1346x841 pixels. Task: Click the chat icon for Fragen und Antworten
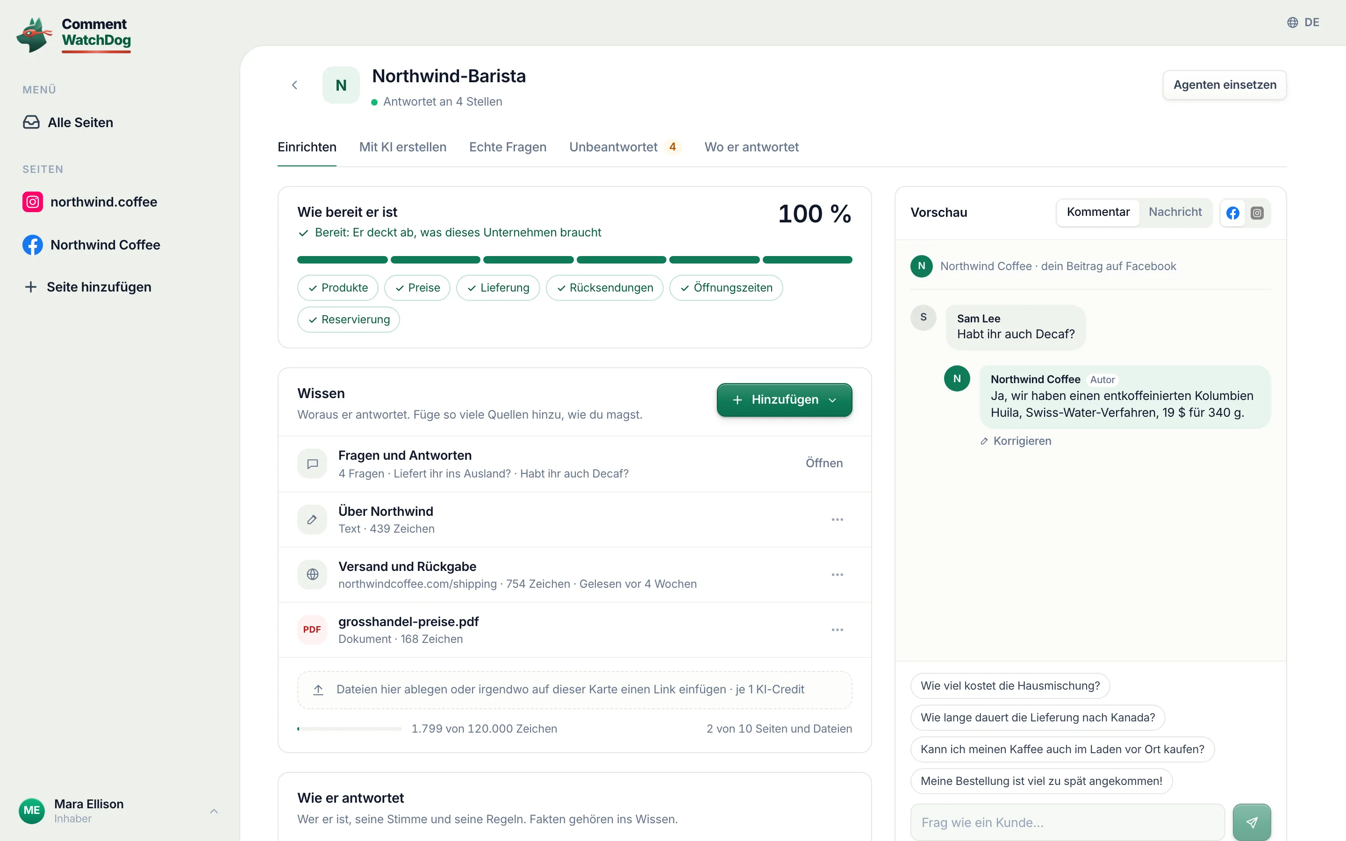(x=313, y=464)
